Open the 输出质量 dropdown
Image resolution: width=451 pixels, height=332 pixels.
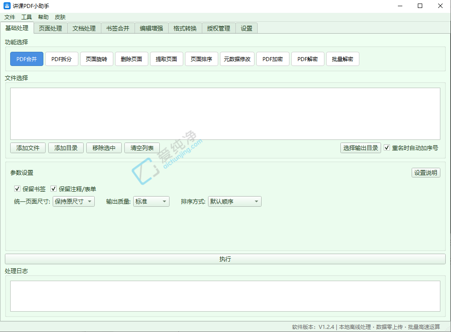click(x=151, y=201)
